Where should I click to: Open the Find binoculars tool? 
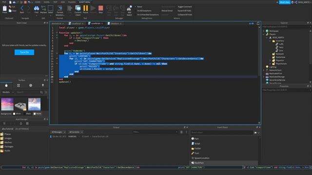click(x=37, y=8)
